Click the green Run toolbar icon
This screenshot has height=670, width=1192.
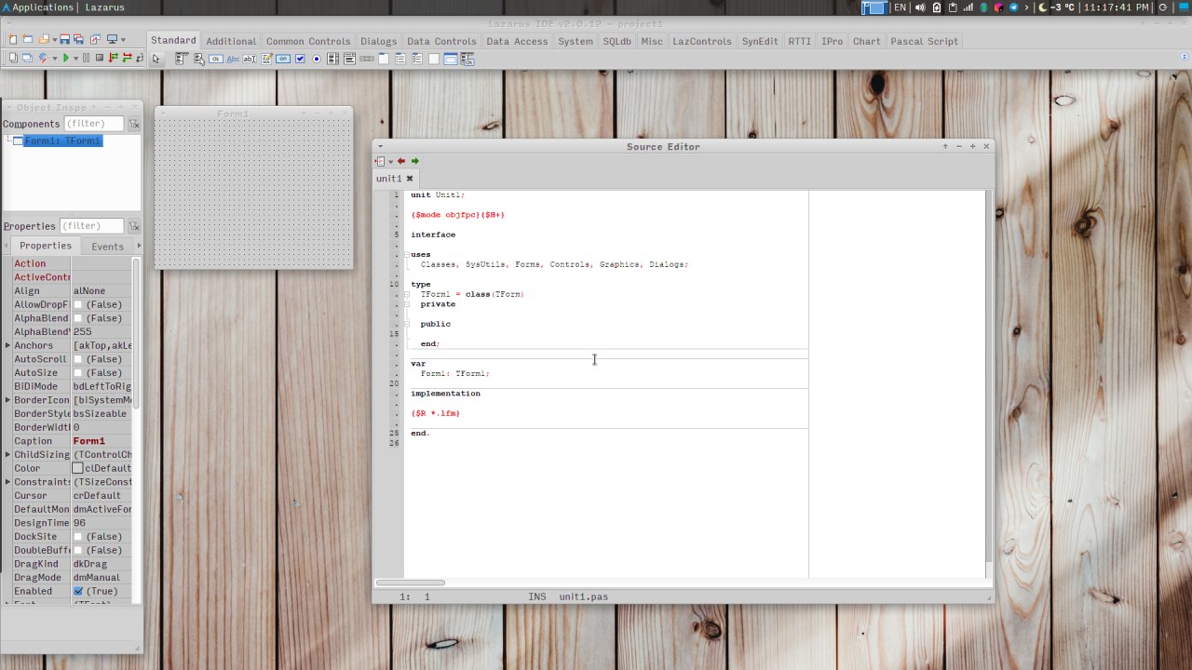(x=65, y=58)
